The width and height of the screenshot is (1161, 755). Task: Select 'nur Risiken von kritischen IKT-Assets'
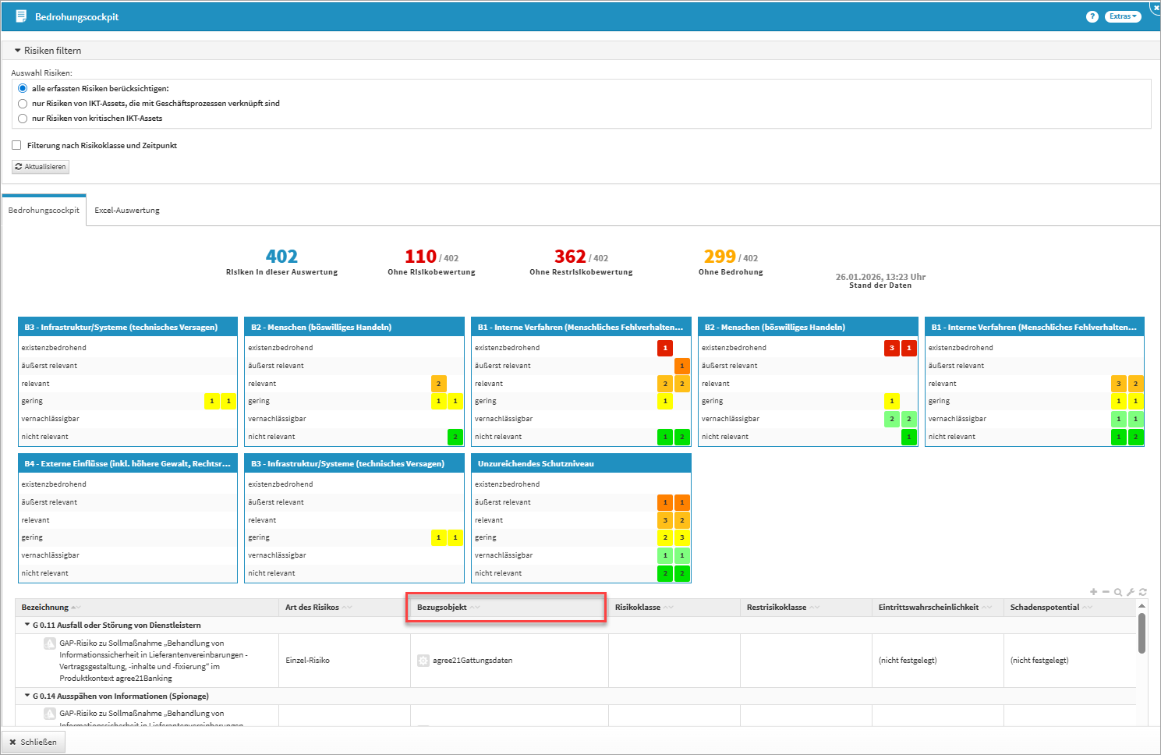pyautogui.click(x=23, y=119)
